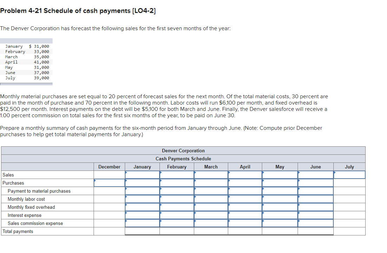The height and width of the screenshot is (253, 387).
Task: Click June Monthly fixed overhead cell
Action: pyautogui.click(x=316, y=207)
